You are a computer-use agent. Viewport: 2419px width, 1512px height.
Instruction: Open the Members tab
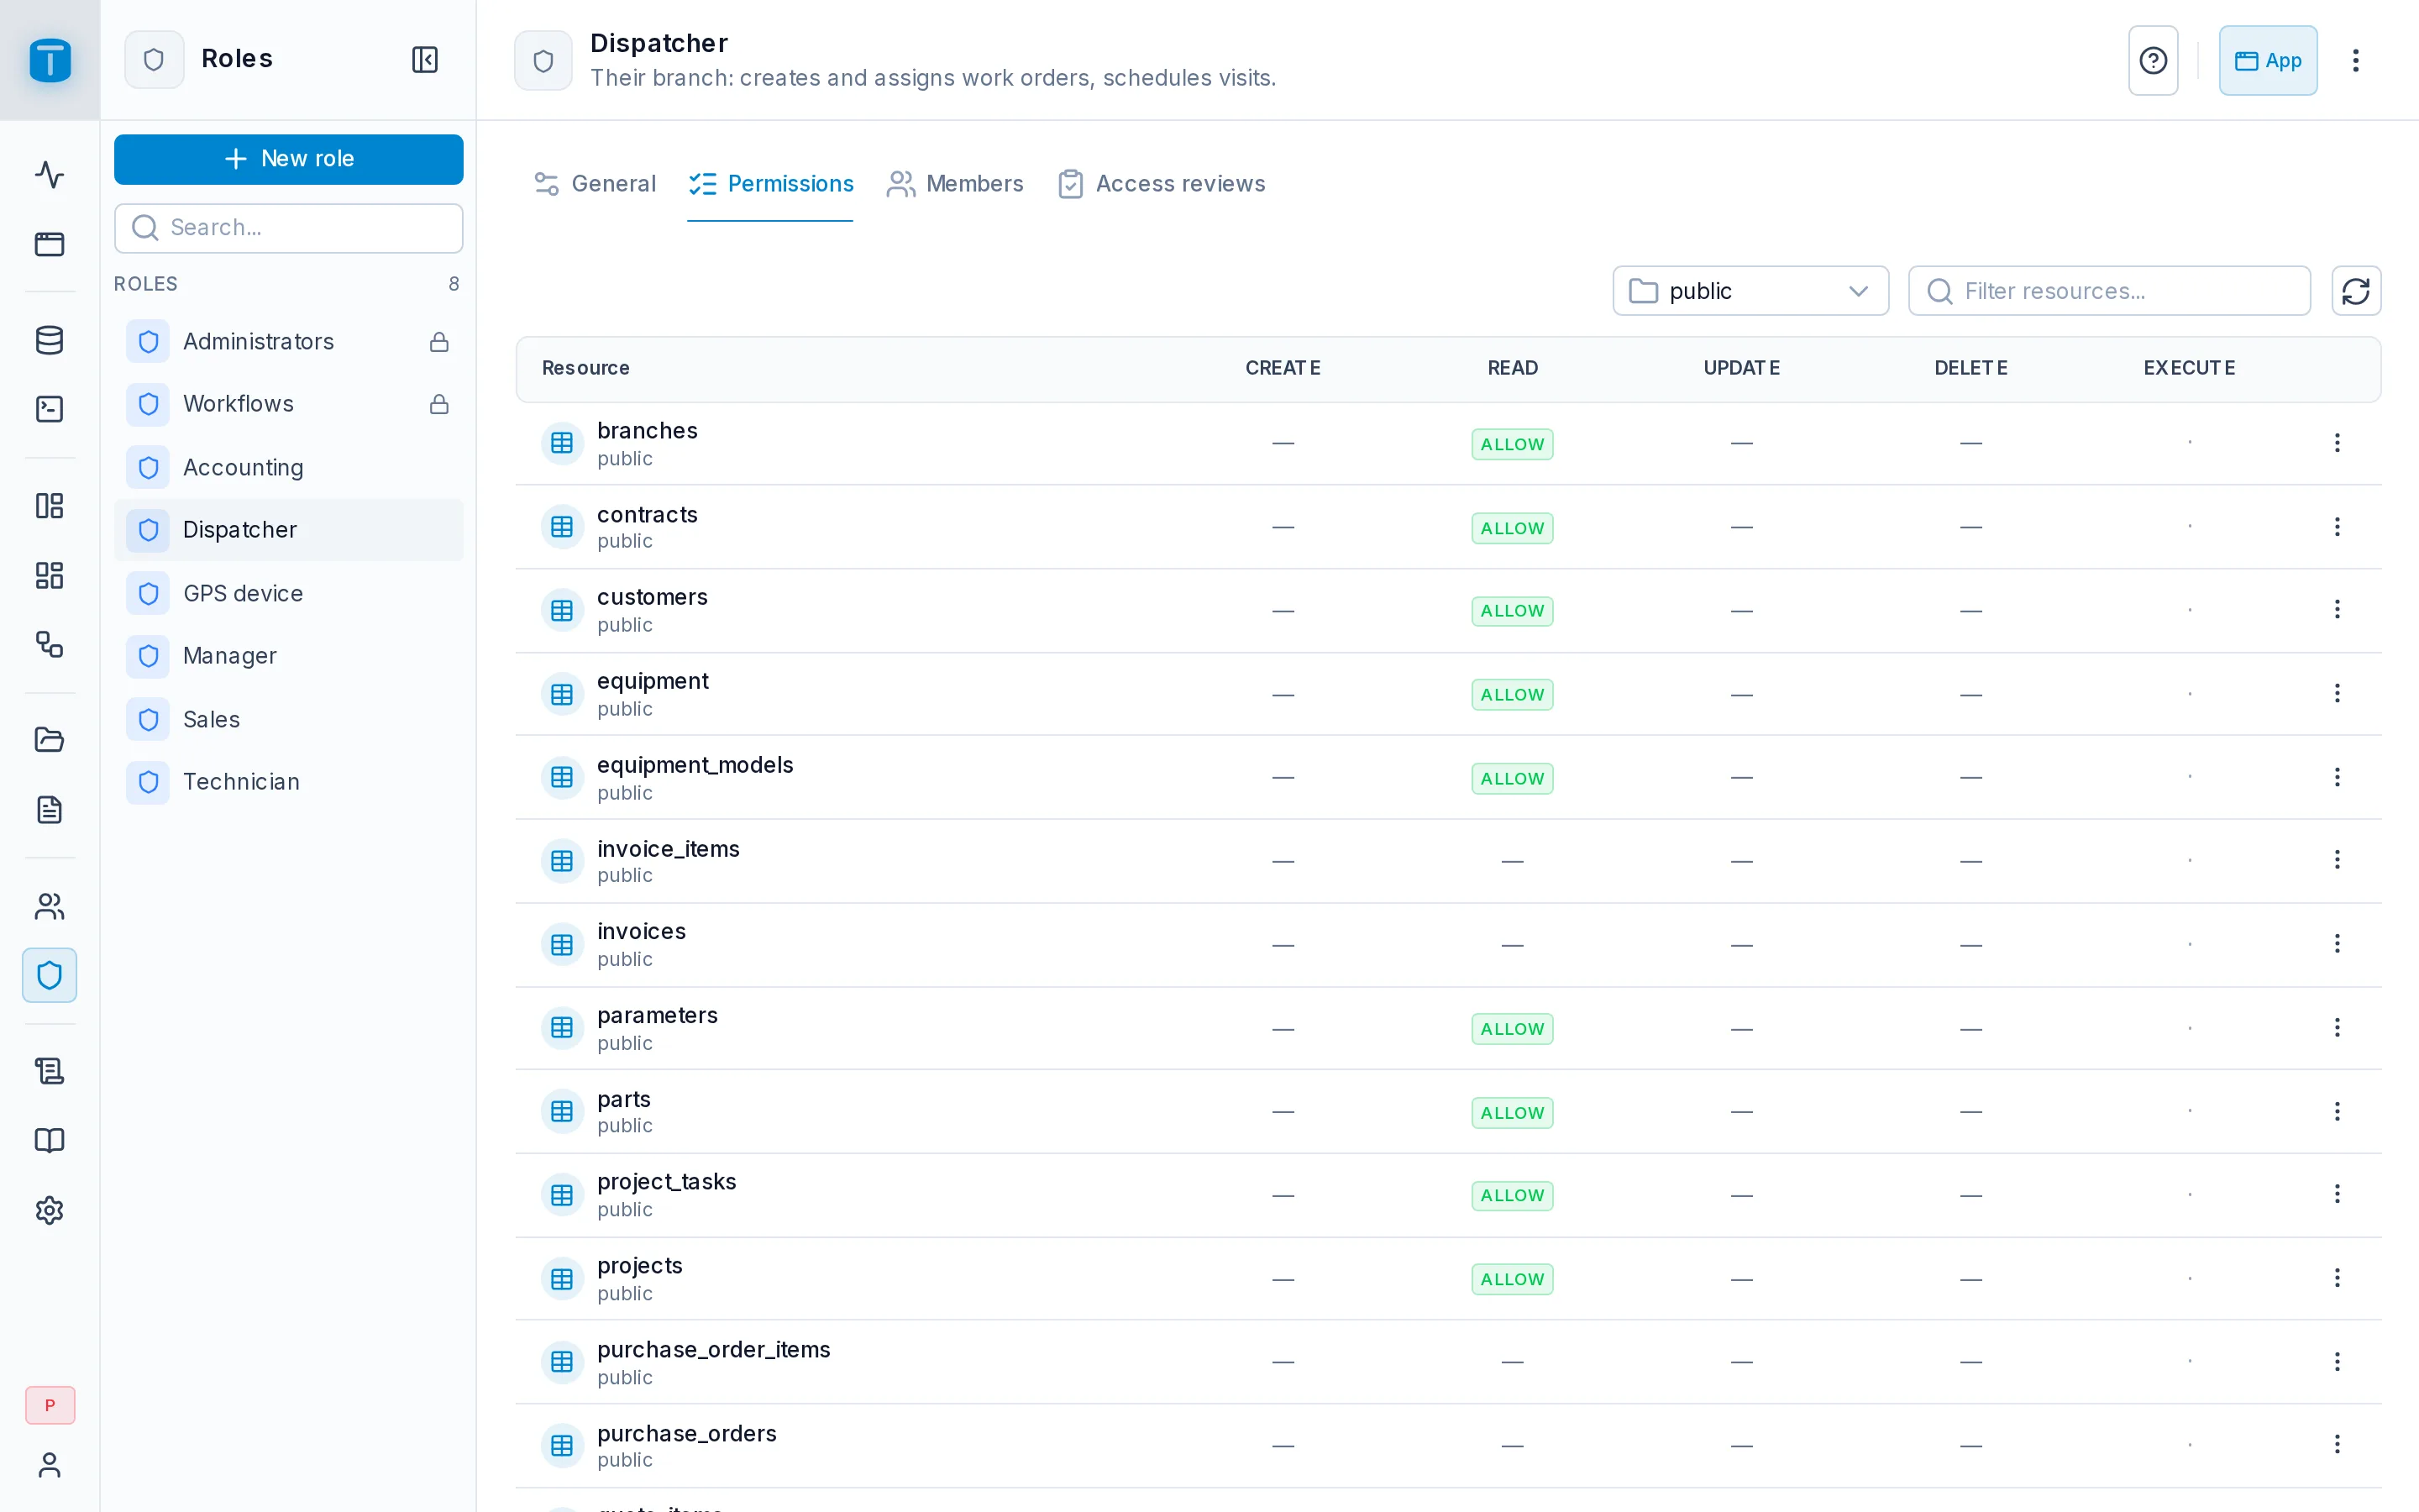pyautogui.click(x=955, y=184)
